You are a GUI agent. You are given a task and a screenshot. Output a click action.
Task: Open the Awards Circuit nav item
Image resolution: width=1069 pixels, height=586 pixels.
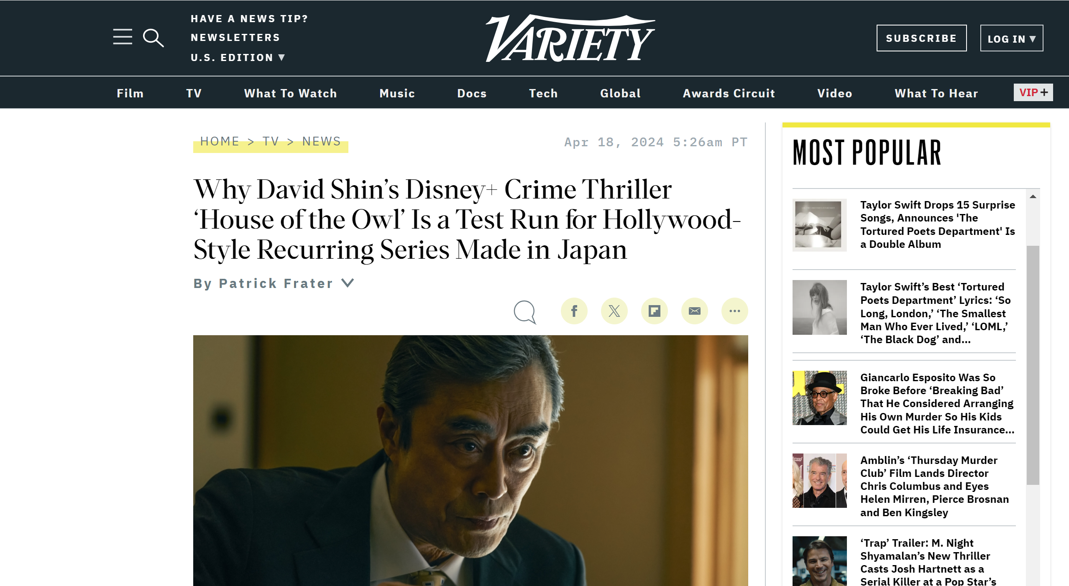(x=729, y=93)
